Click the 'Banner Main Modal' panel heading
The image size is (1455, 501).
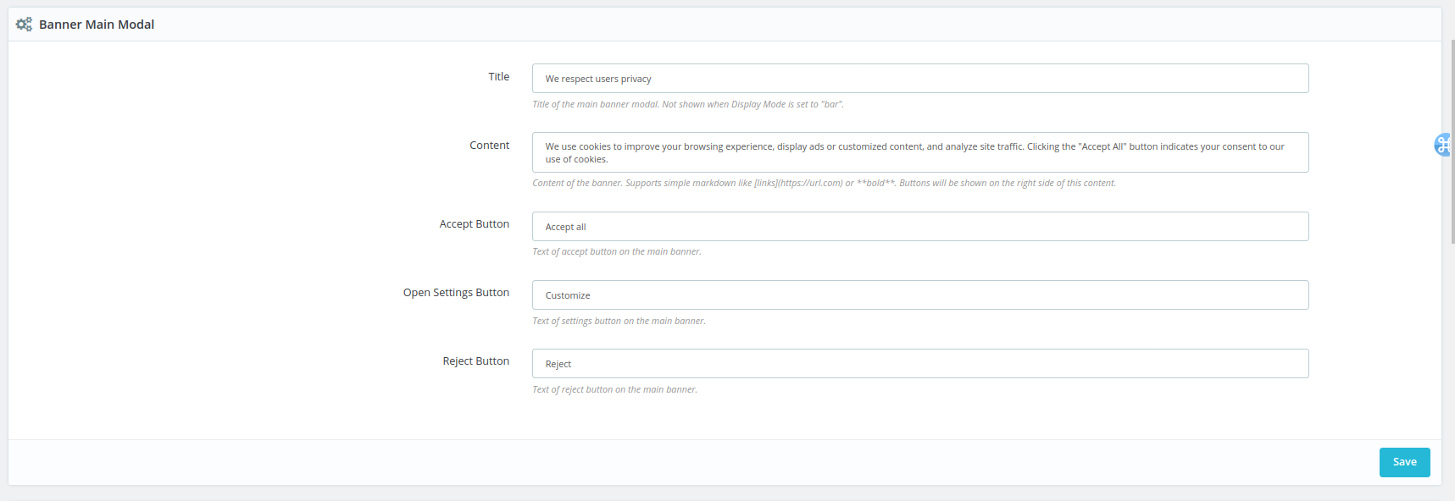point(97,25)
